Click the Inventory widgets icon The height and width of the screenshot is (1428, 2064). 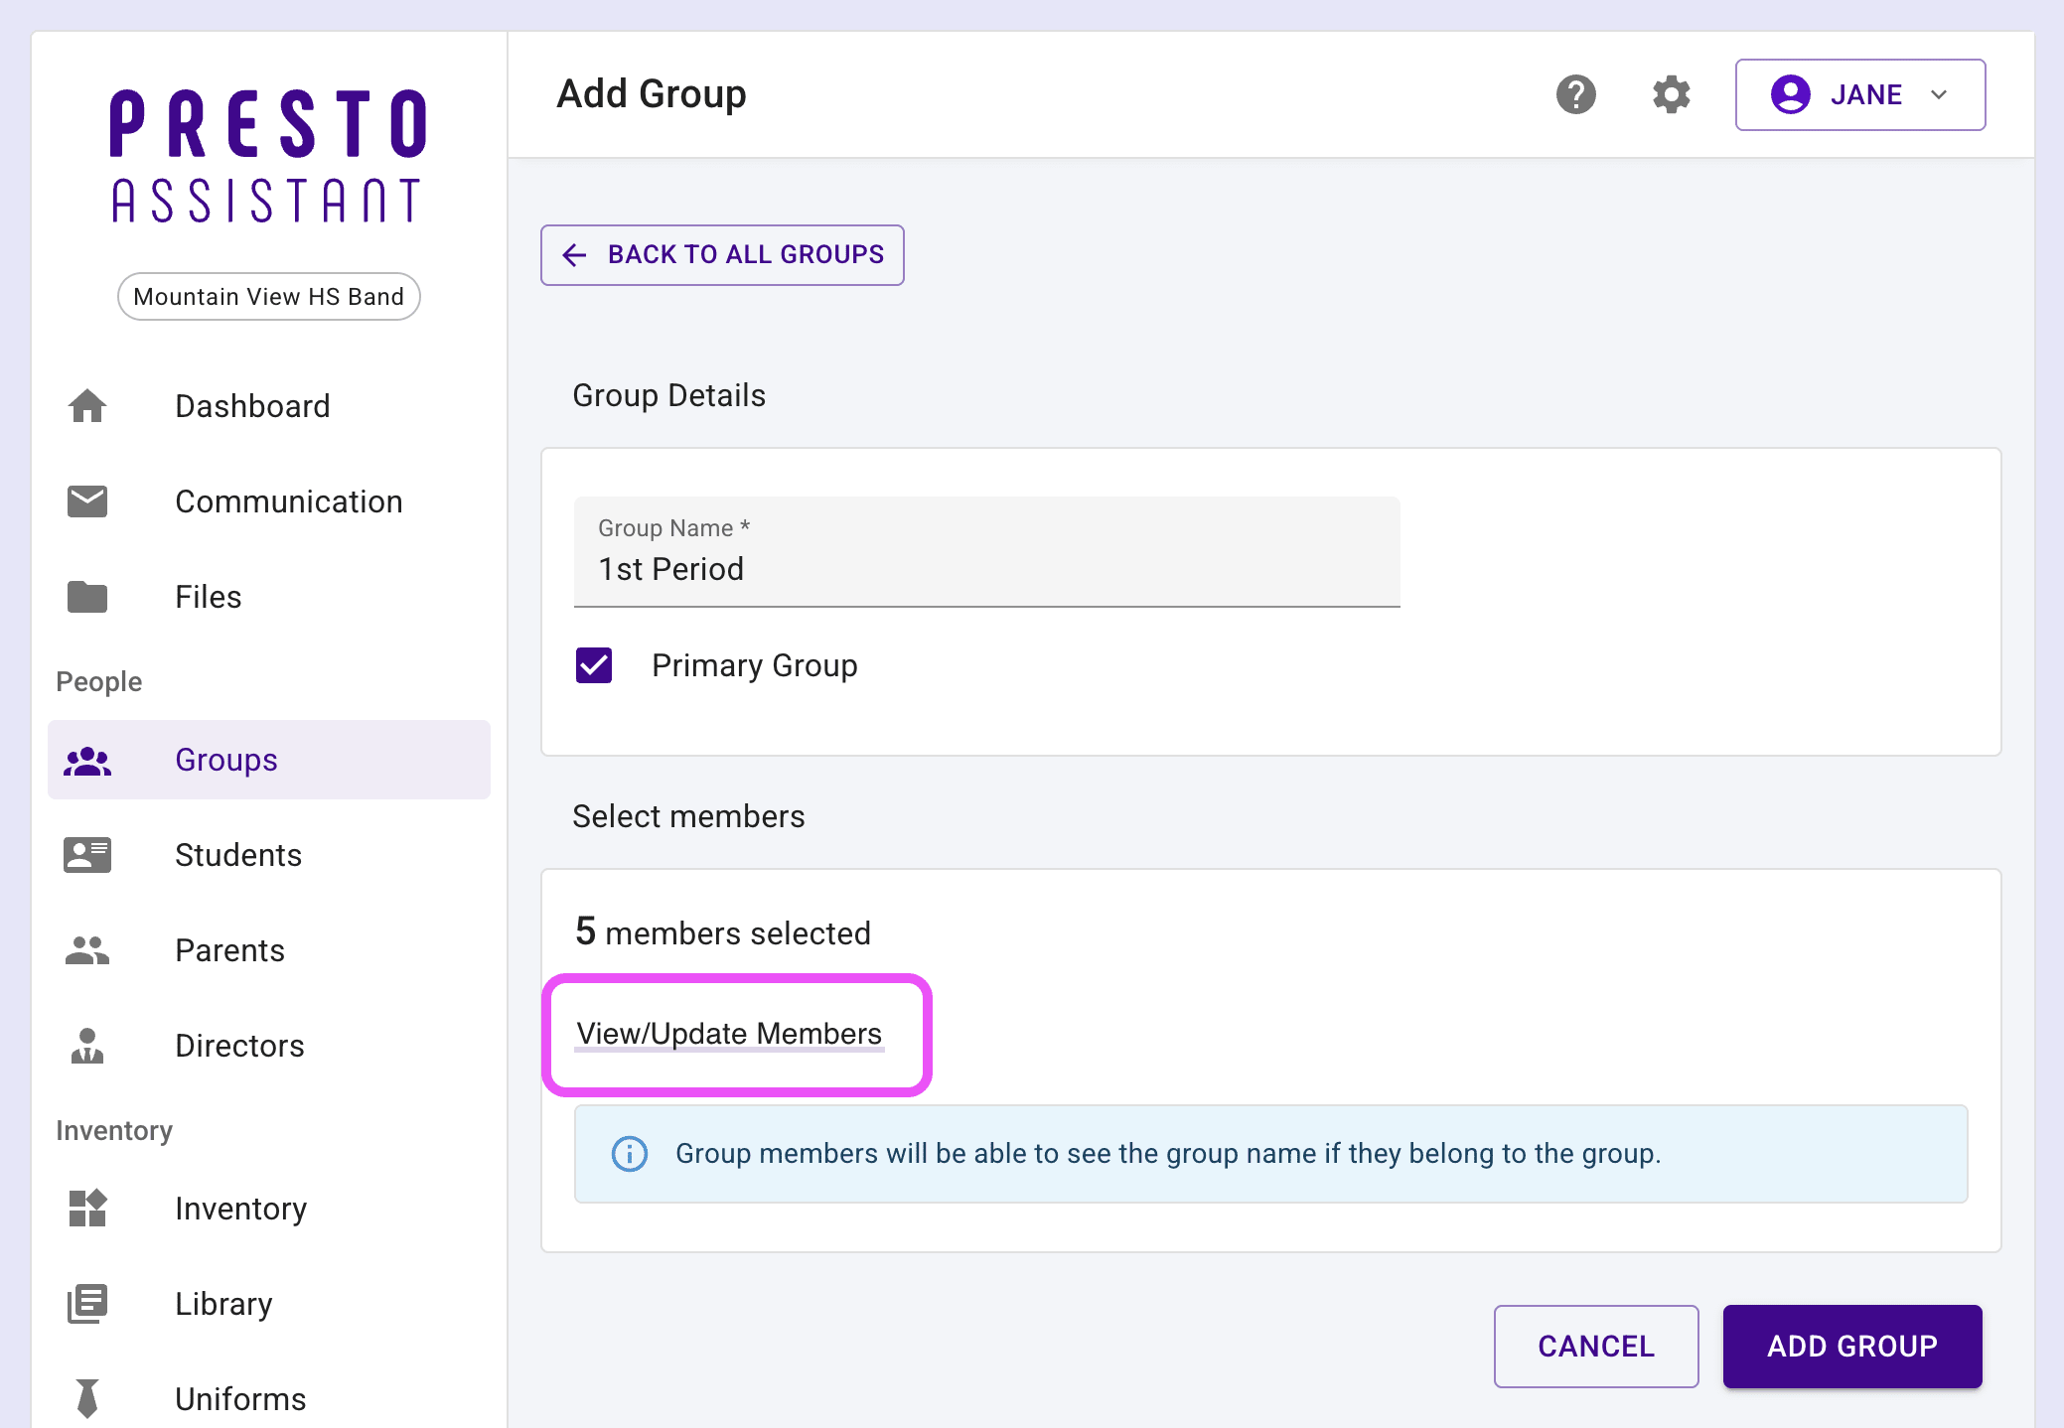(x=87, y=1209)
